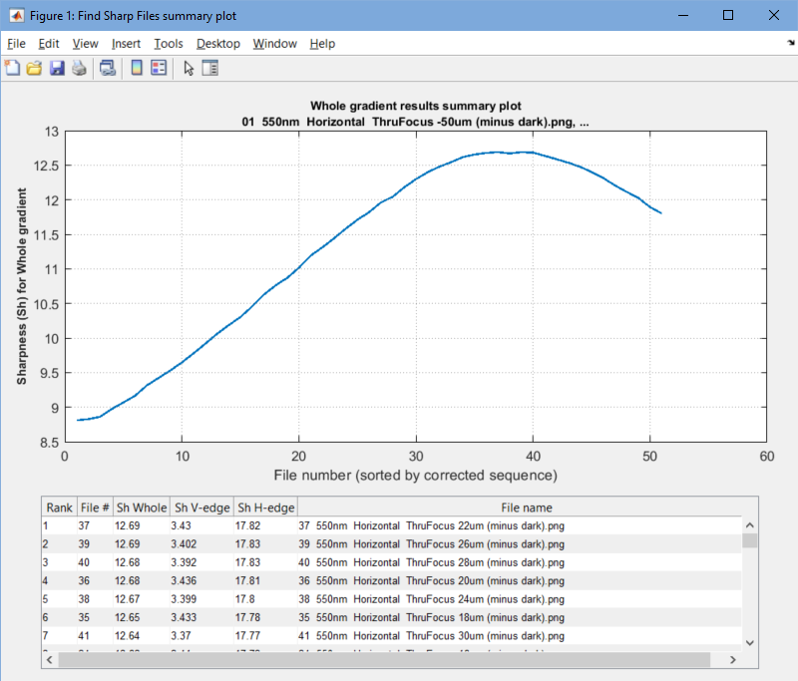Click the File # cell showing 37
The height and width of the screenshot is (681, 798).
point(95,525)
